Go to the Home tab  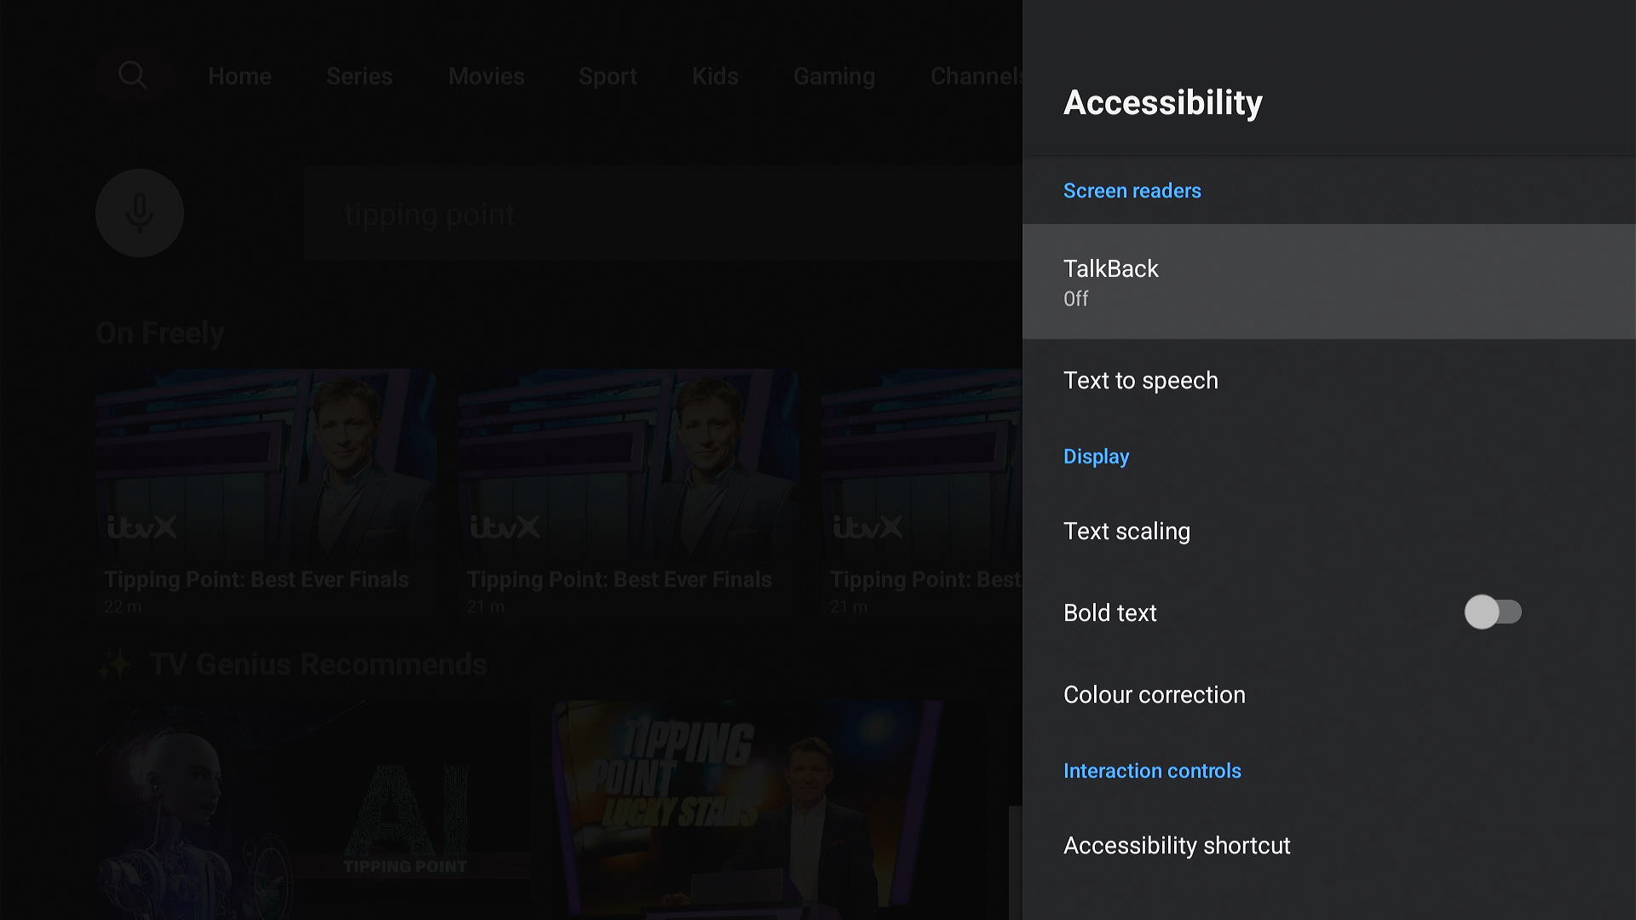(x=239, y=77)
